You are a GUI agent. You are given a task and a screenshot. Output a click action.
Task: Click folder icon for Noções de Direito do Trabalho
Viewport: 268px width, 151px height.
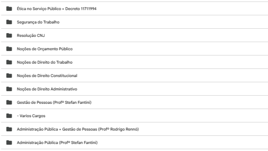9,62
